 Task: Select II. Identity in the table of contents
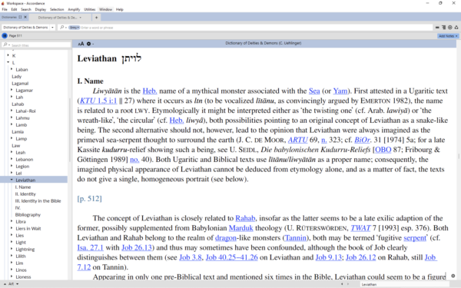(x=25, y=194)
